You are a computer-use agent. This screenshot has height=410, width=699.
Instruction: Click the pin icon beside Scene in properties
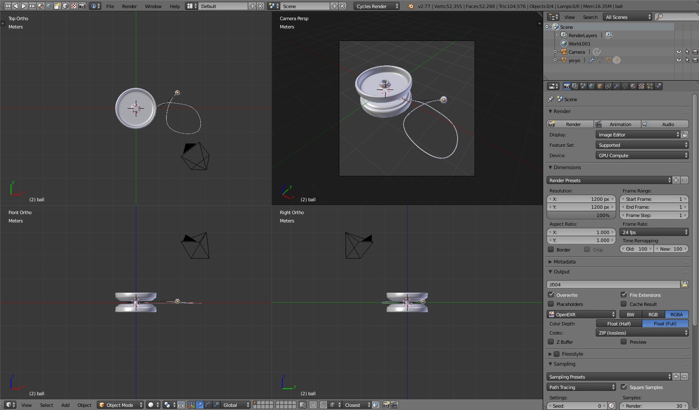tap(550, 99)
